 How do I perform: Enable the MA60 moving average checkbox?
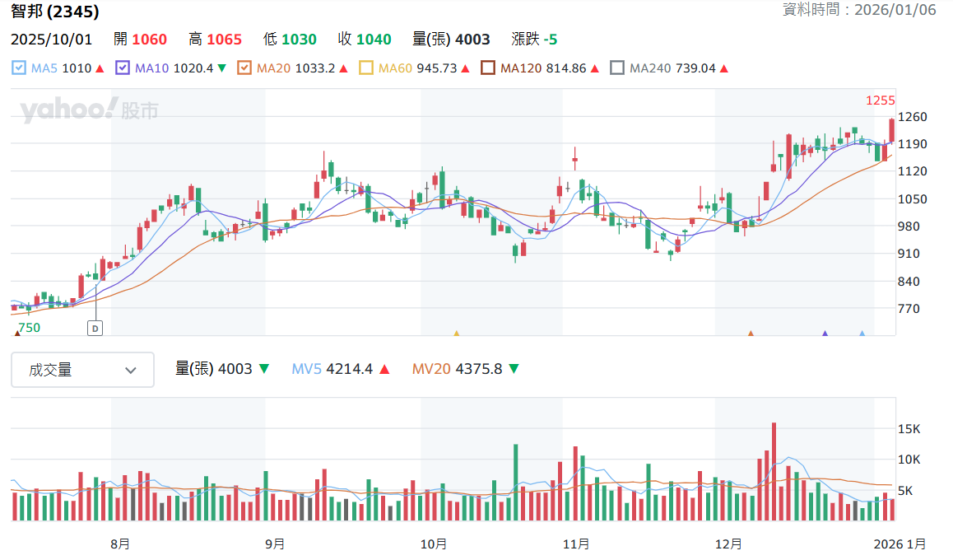pyautogui.click(x=366, y=68)
